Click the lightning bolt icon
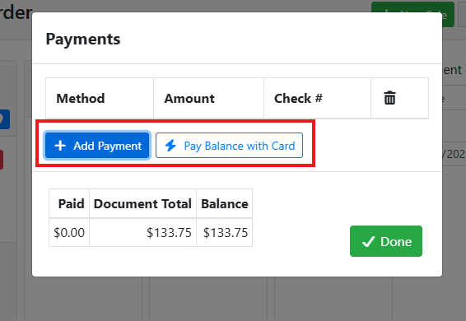This screenshot has width=466, height=321. (x=170, y=146)
